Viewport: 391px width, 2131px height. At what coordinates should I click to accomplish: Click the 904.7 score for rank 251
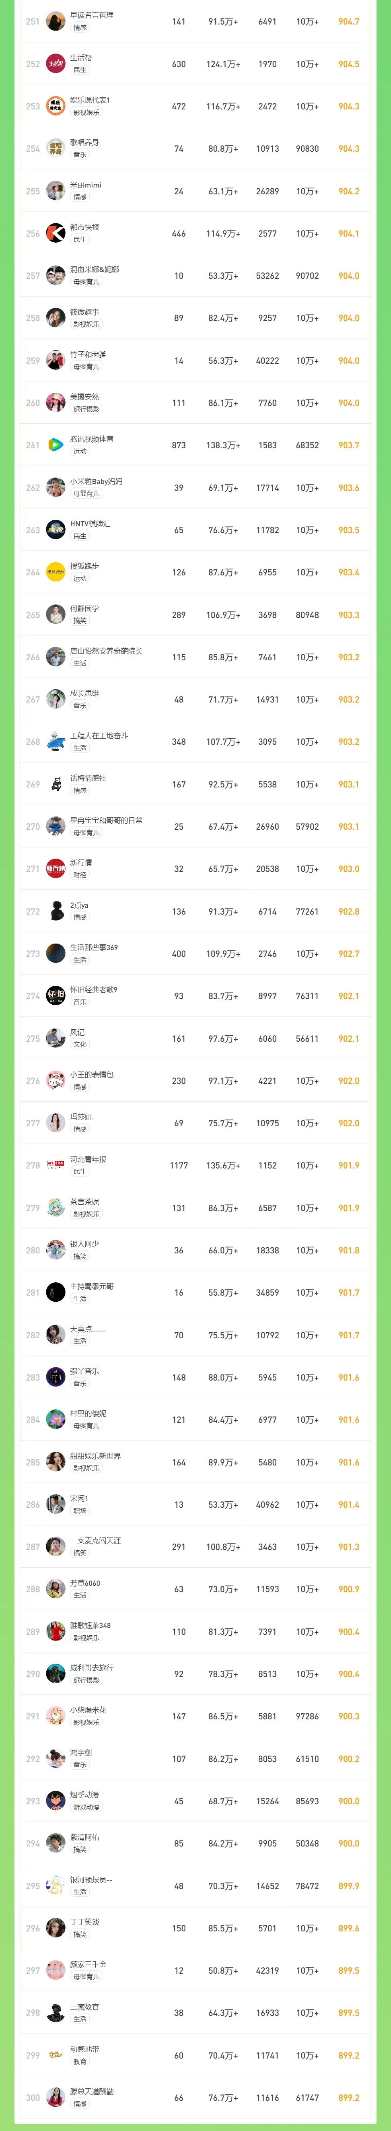coord(349,21)
